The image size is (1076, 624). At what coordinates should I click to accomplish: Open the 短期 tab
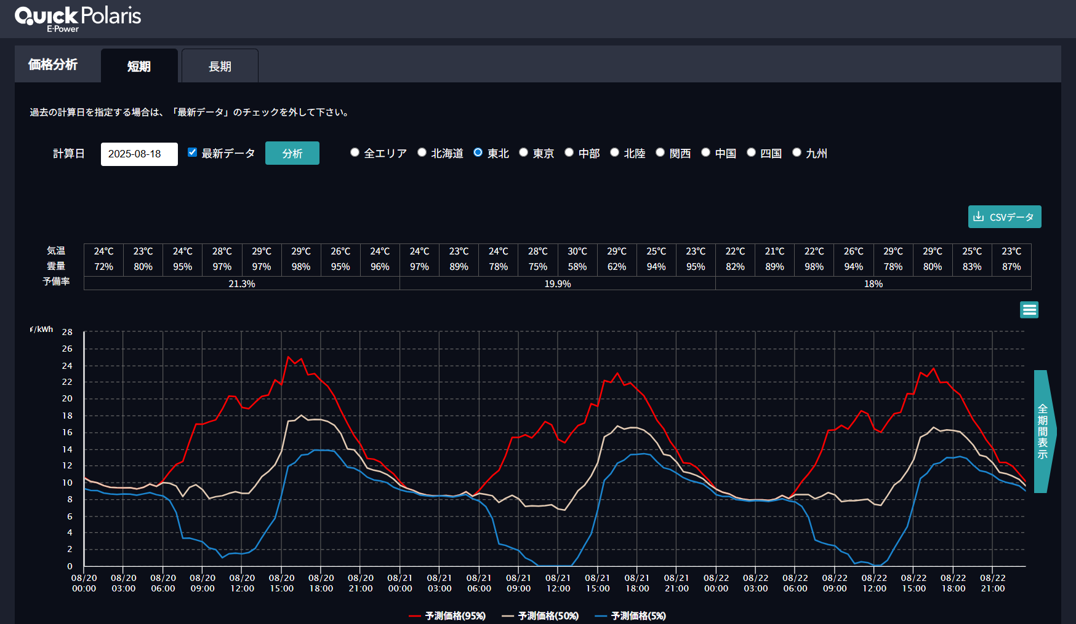click(x=139, y=66)
